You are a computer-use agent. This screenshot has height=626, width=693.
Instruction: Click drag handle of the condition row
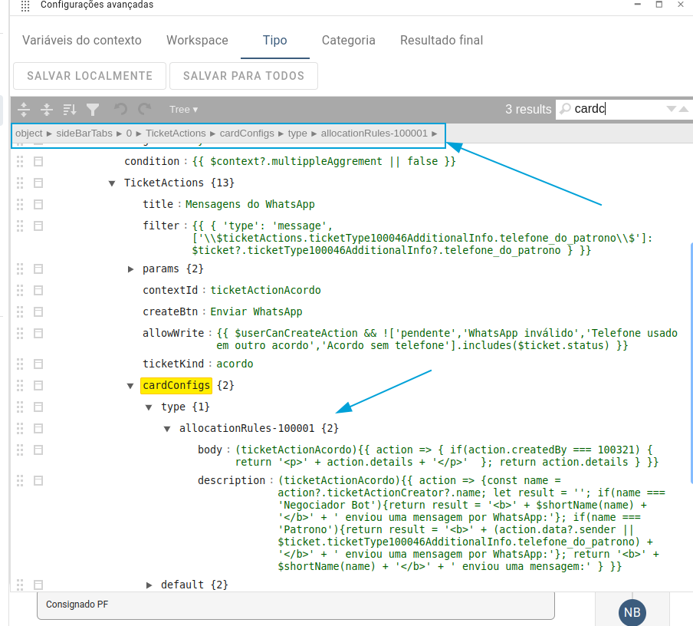(x=20, y=161)
